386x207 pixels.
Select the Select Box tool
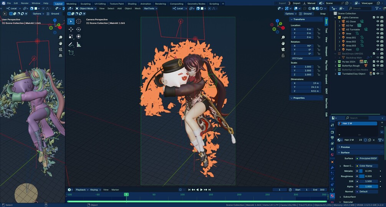pos(71,22)
